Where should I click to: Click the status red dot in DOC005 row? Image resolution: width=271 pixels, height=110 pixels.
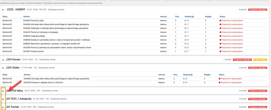[x=219, y=83]
